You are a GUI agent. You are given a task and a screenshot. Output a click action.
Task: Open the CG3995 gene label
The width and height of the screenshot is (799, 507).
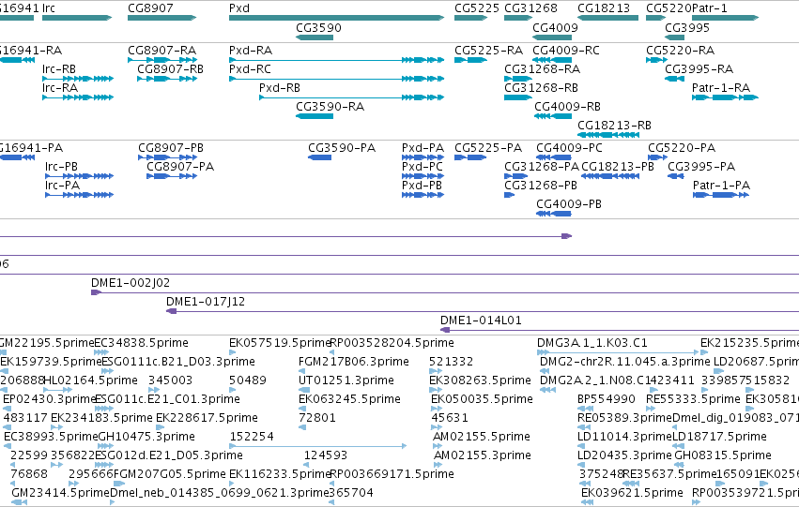coord(687,27)
